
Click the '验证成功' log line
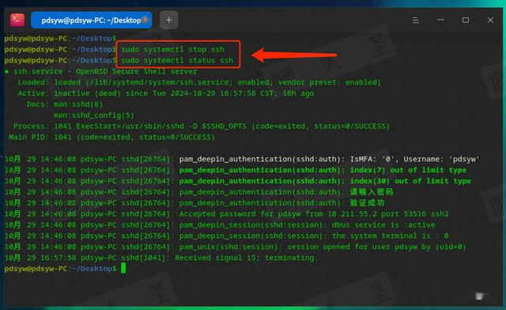(x=194, y=203)
